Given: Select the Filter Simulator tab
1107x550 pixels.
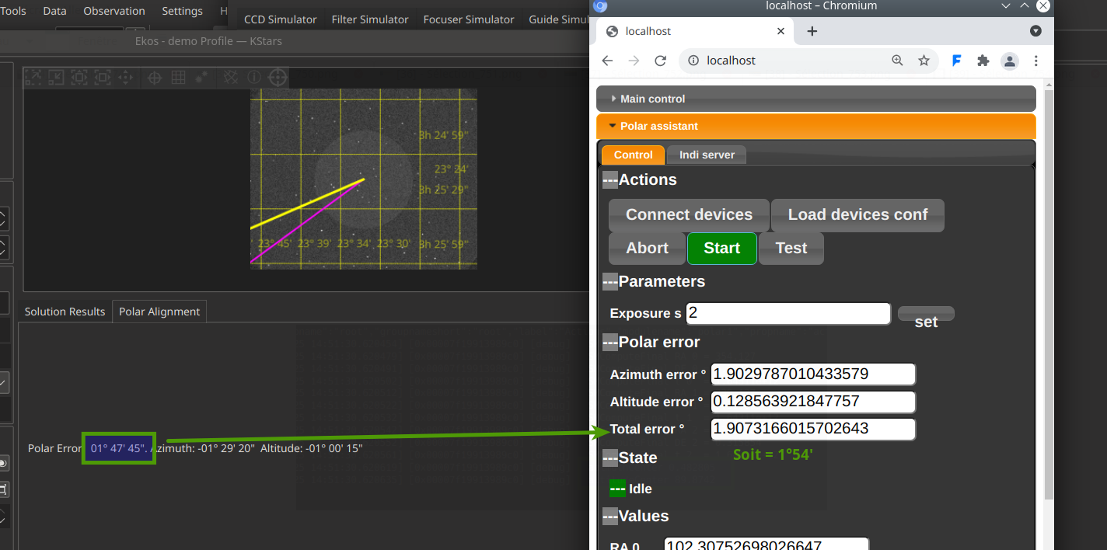Looking at the screenshot, I should [x=370, y=19].
